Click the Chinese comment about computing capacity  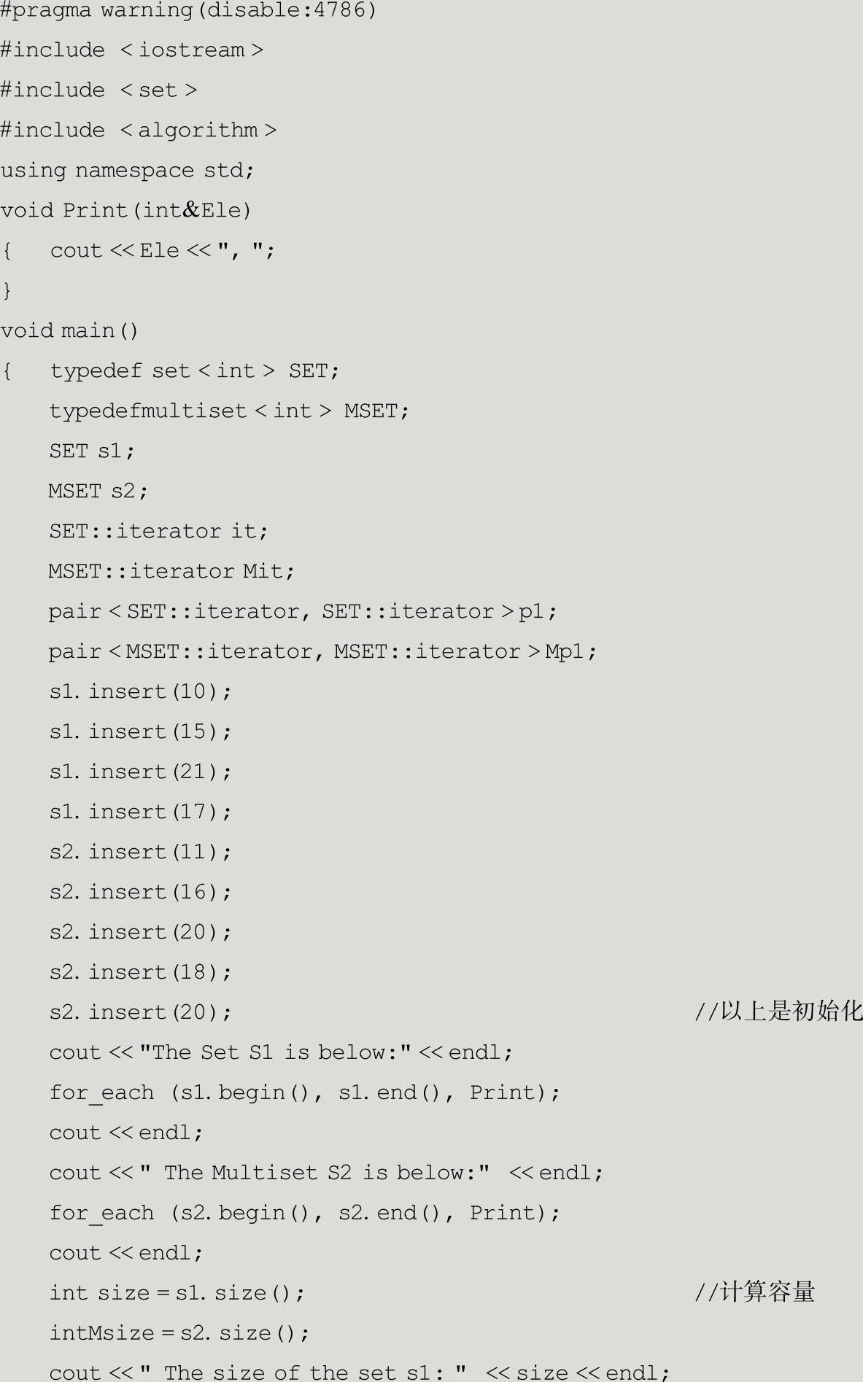[754, 1292]
